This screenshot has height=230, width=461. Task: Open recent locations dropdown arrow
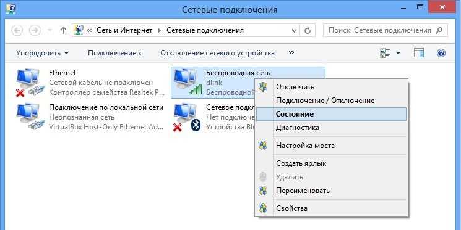pyautogui.click(x=50, y=30)
